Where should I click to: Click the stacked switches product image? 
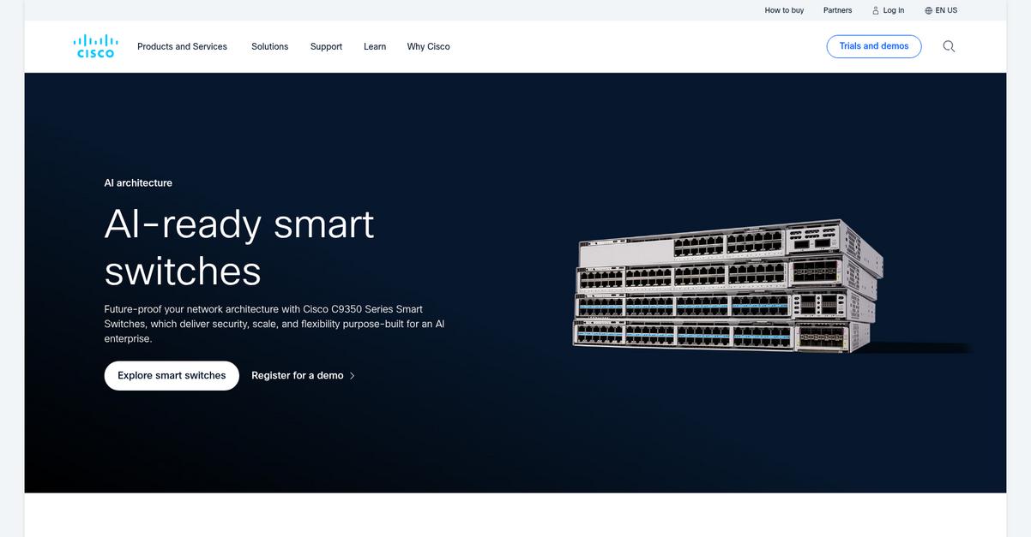pos(727,287)
